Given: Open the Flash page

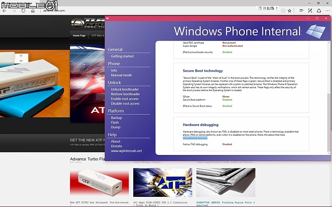Looking at the screenshot, I should point(115,122).
